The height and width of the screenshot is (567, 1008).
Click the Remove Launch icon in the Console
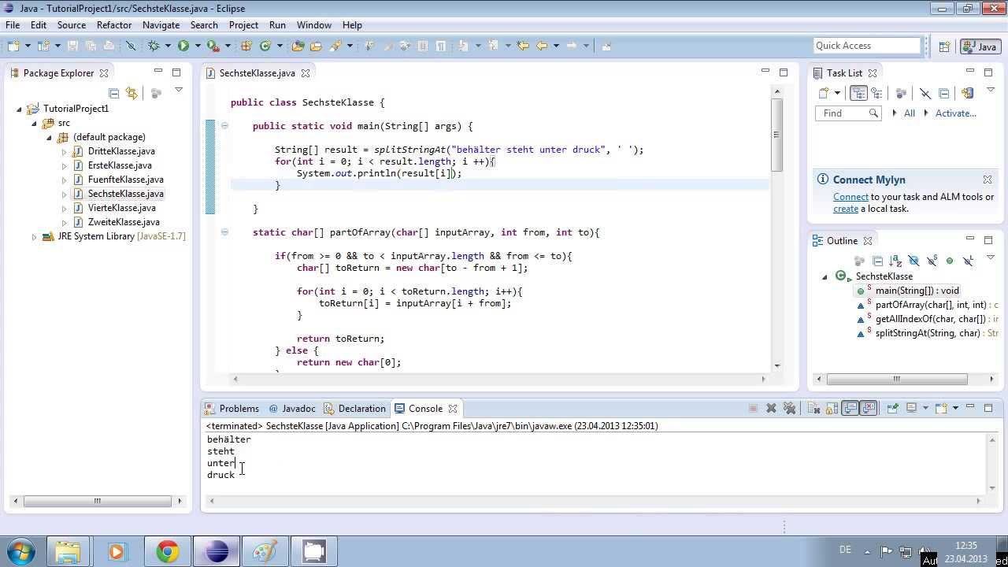point(771,408)
